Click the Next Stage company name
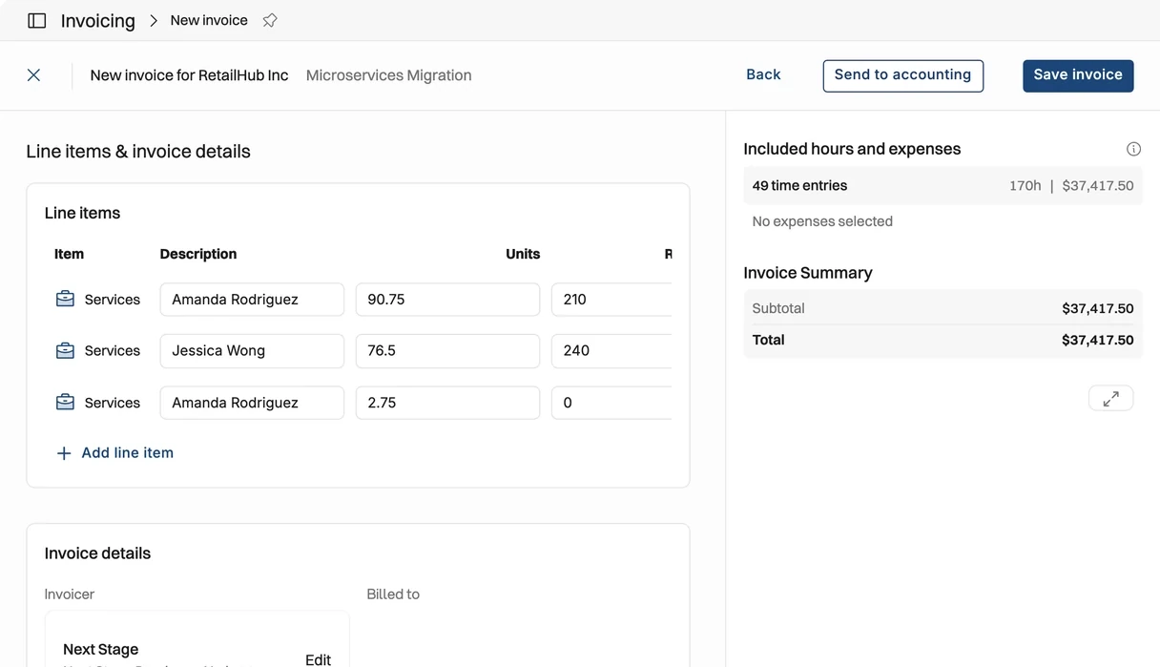Viewport: 1160px width, 667px height. coord(100,649)
